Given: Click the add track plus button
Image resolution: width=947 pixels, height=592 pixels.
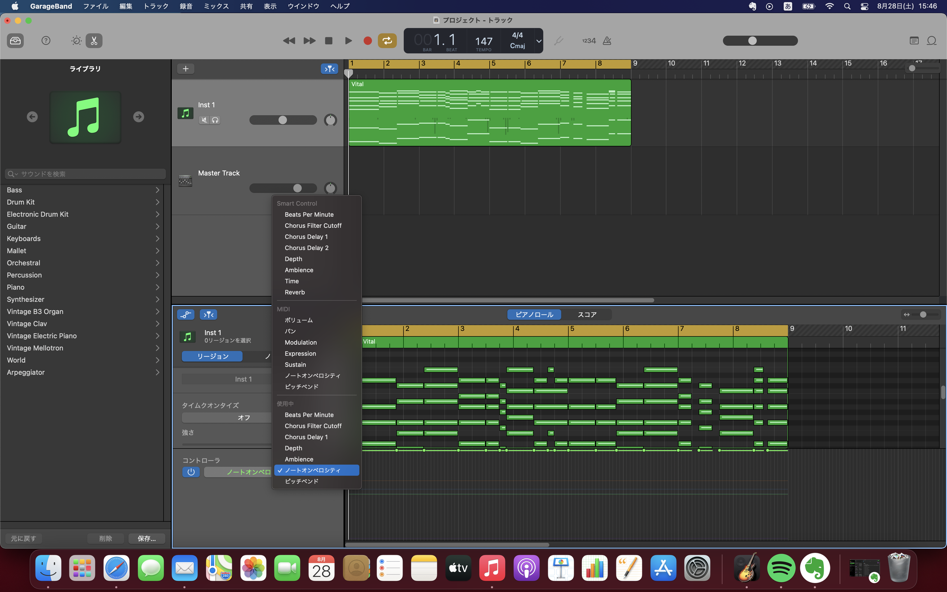Looking at the screenshot, I should pos(185,69).
